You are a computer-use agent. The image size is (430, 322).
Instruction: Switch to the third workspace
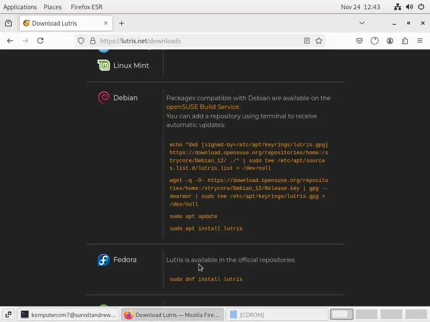coord(391,314)
